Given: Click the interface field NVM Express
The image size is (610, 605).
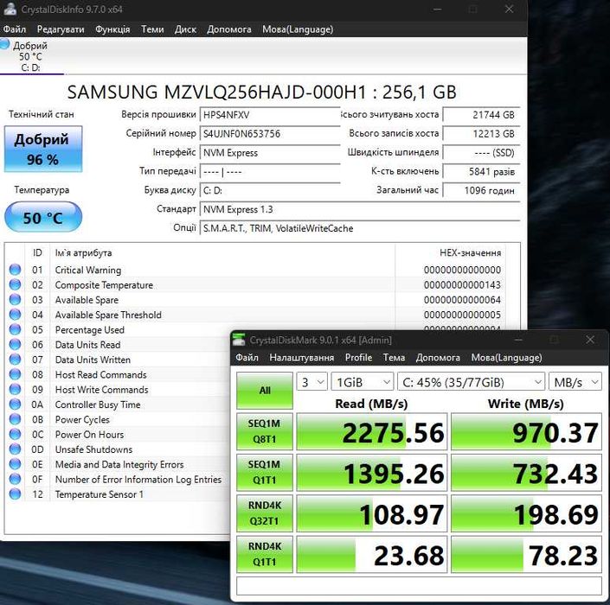Looking at the screenshot, I should [270, 153].
